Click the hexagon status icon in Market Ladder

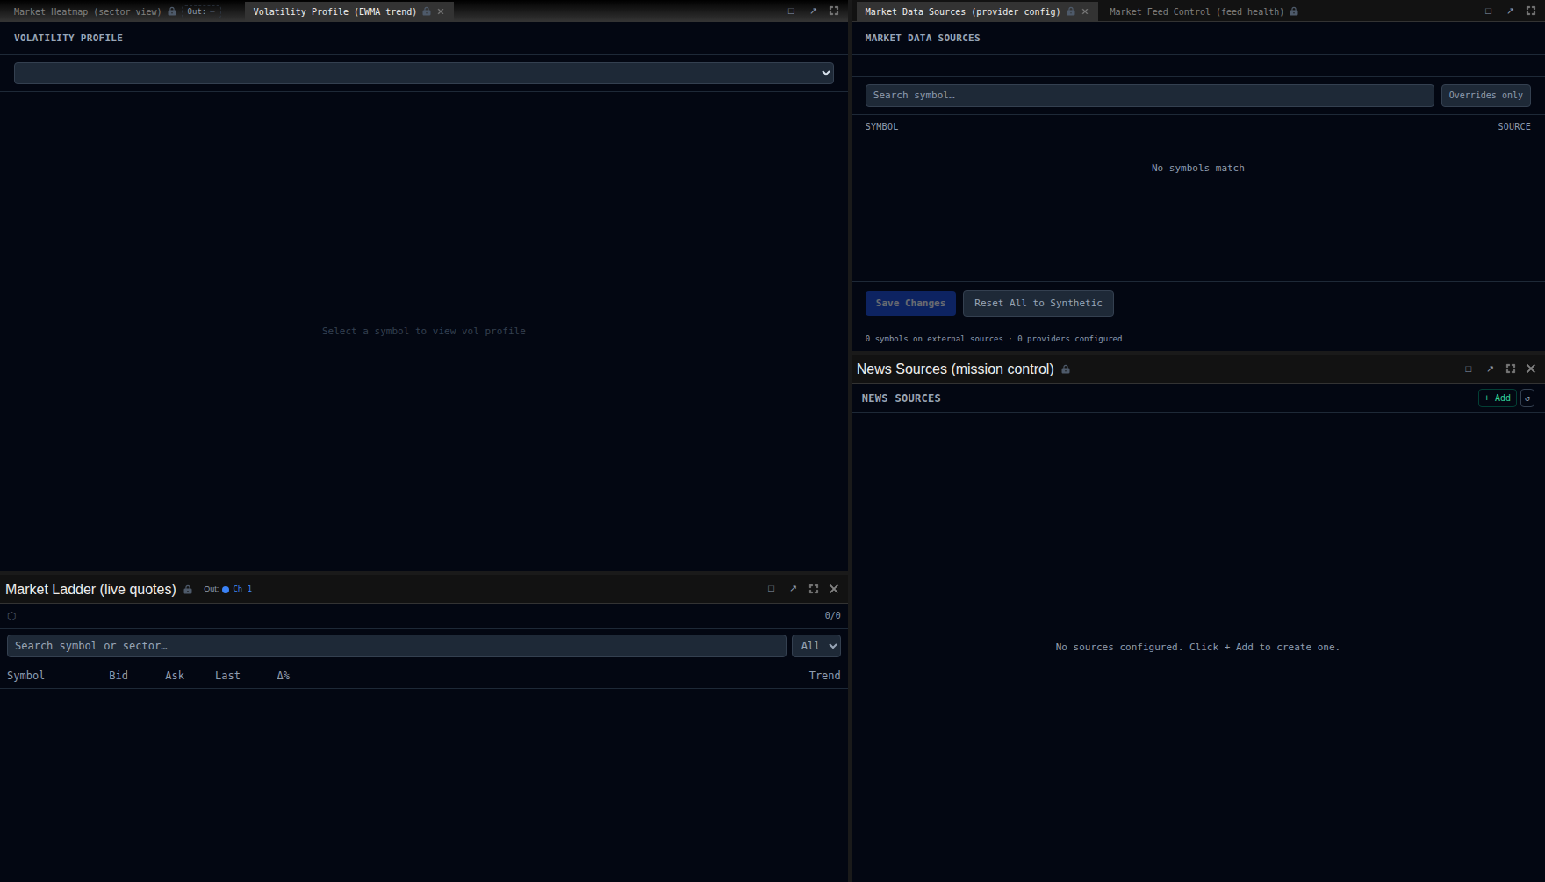[11, 616]
